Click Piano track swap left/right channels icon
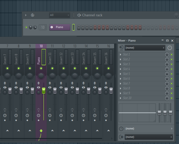The height and width of the screenshot is (144, 179). pos(39,87)
